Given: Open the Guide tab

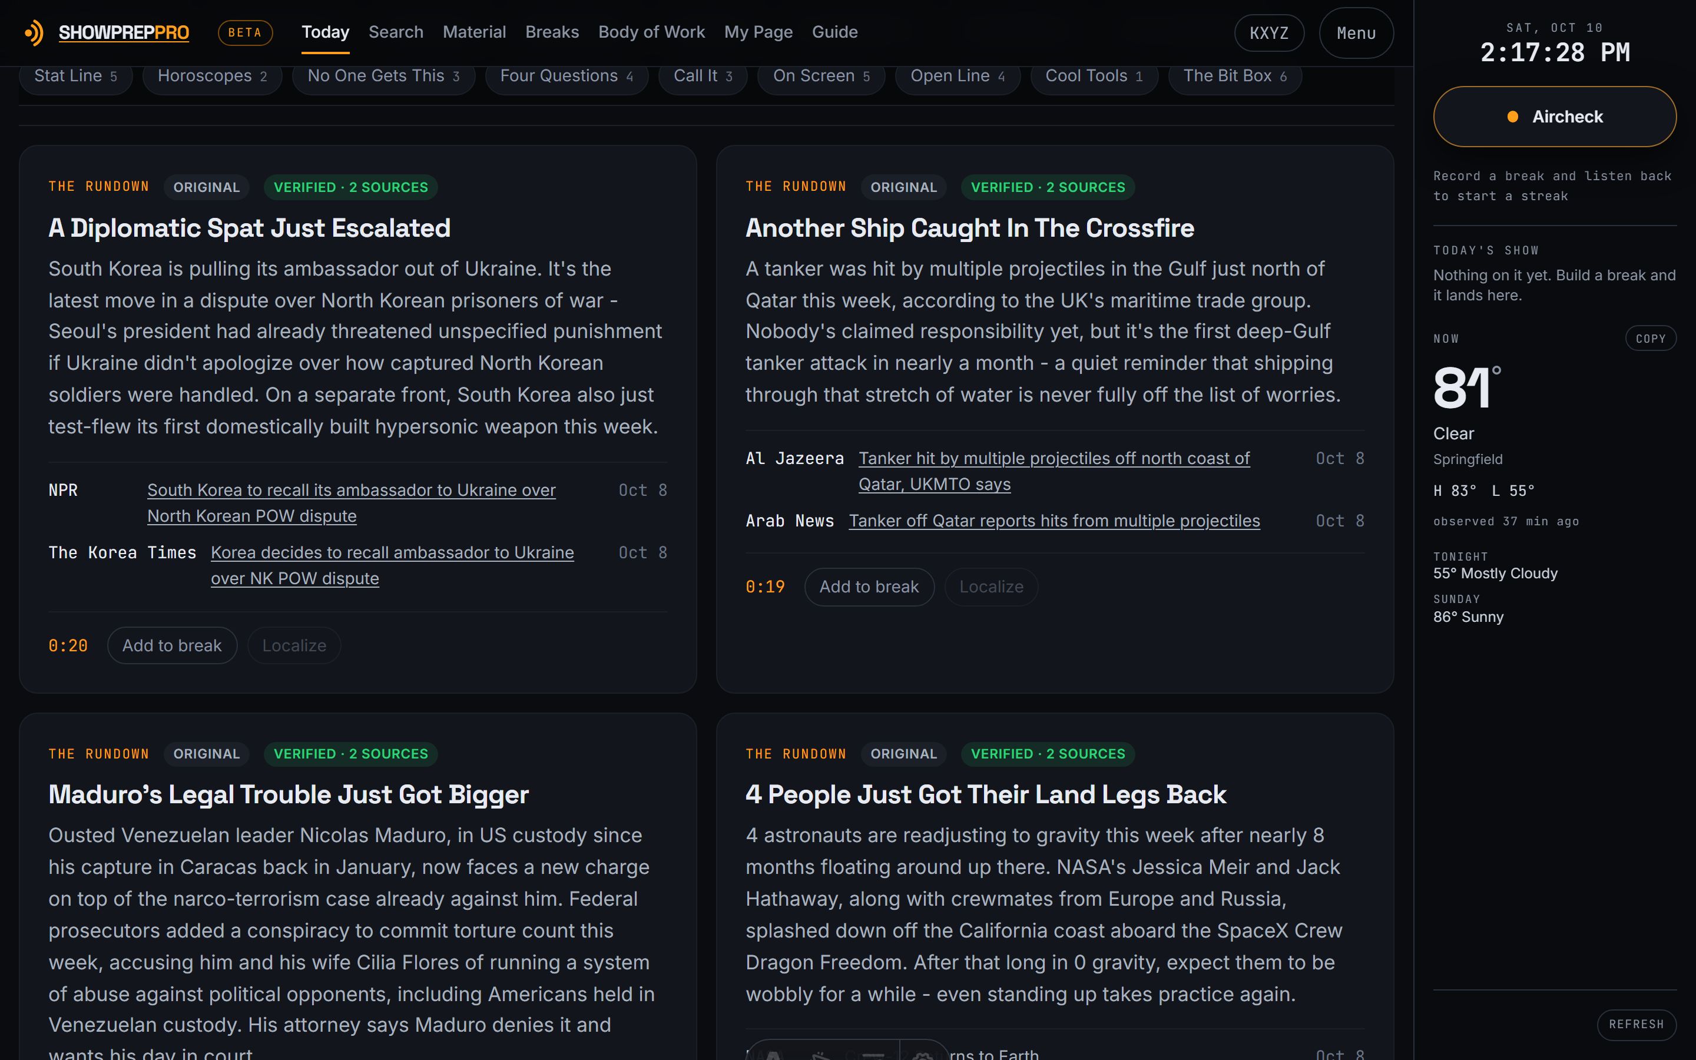Looking at the screenshot, I should (834, 32).
